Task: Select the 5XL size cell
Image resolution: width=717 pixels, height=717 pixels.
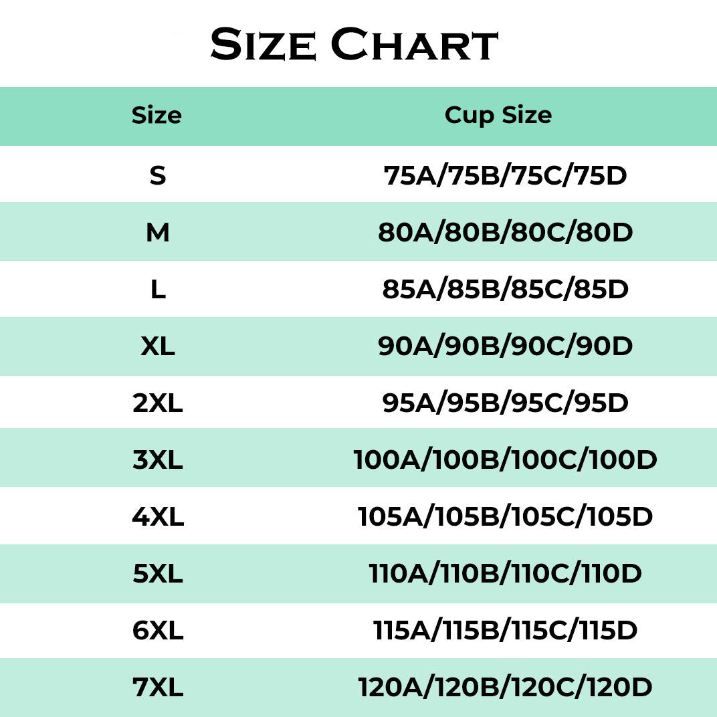Action: (157, 573)
